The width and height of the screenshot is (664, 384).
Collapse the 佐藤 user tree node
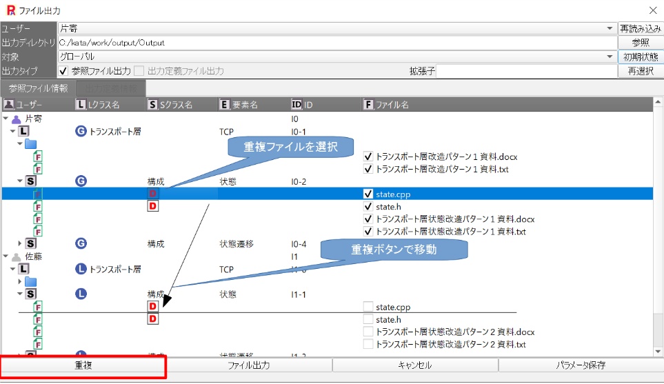[6, 256]
